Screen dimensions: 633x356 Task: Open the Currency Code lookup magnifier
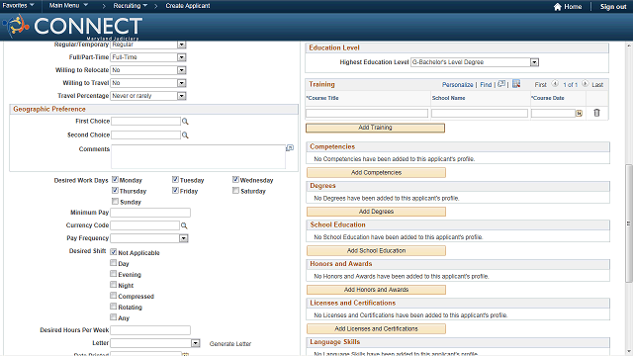tap(184, 225)
